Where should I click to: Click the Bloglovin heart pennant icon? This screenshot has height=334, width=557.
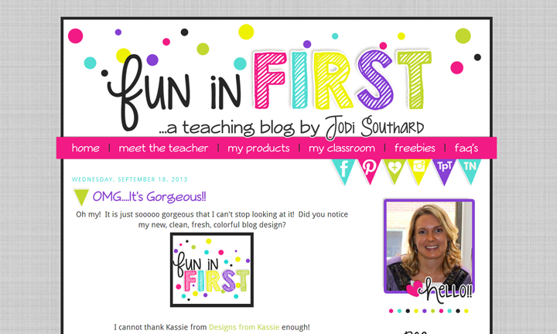click(x=395, y=170)
